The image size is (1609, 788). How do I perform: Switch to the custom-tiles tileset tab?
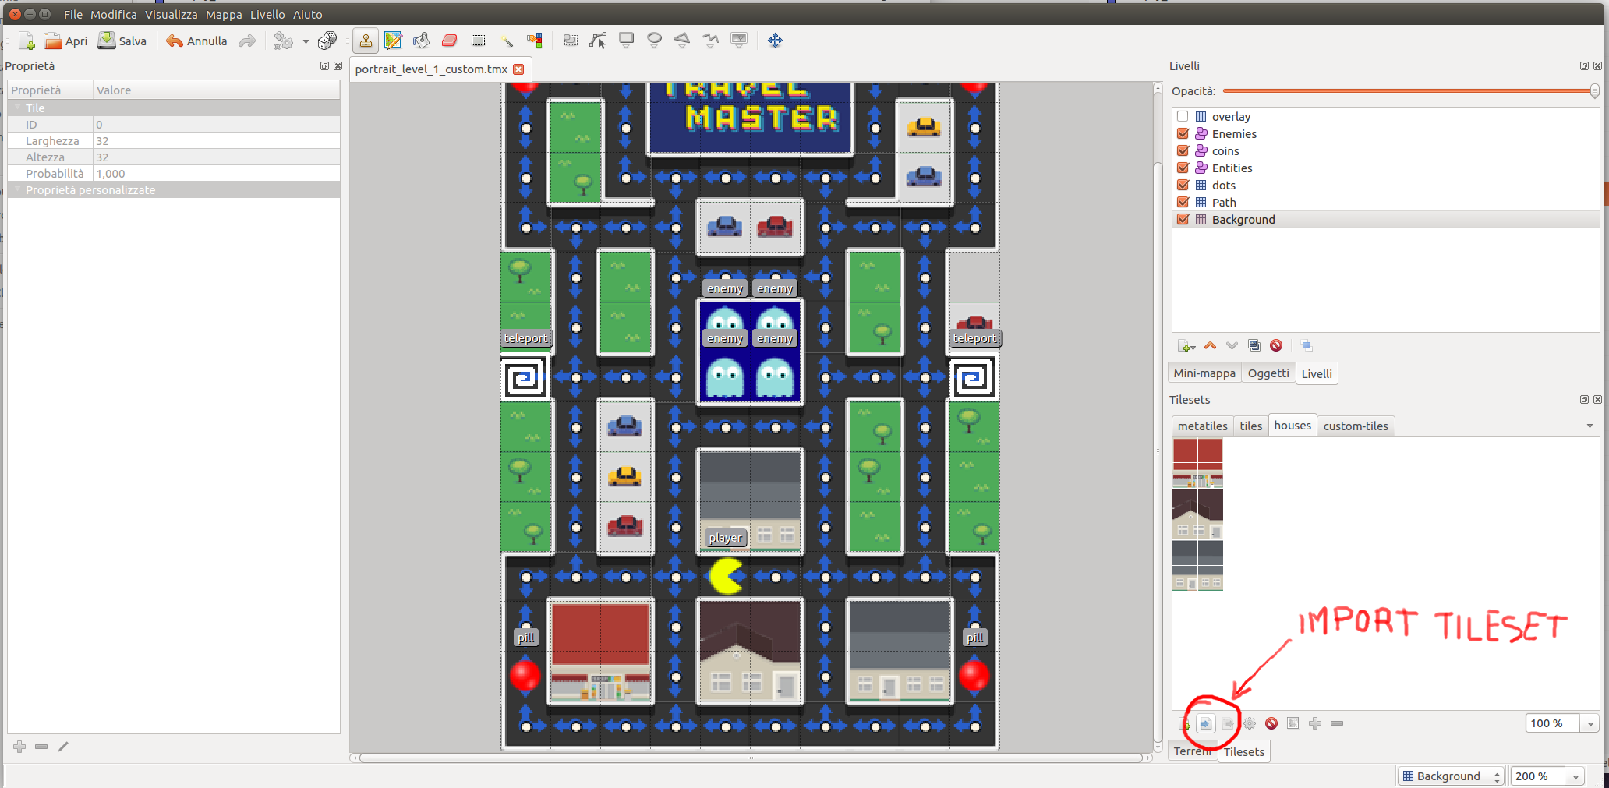(1356, 426)
